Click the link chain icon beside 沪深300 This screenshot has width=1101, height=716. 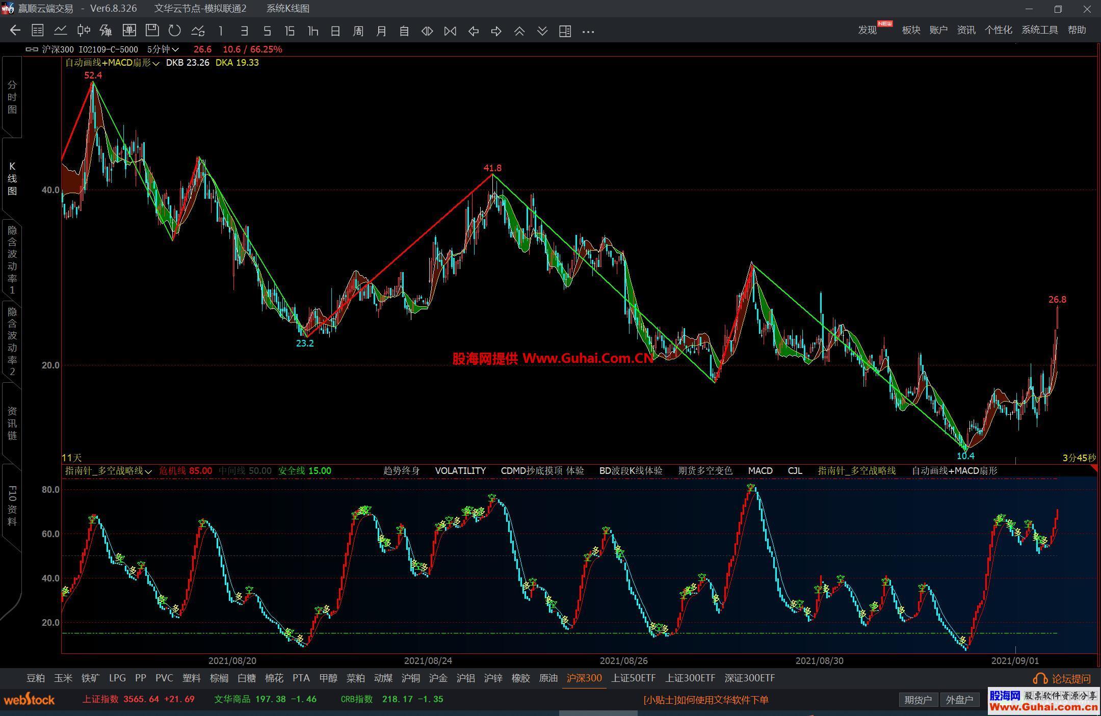(32, 49)
